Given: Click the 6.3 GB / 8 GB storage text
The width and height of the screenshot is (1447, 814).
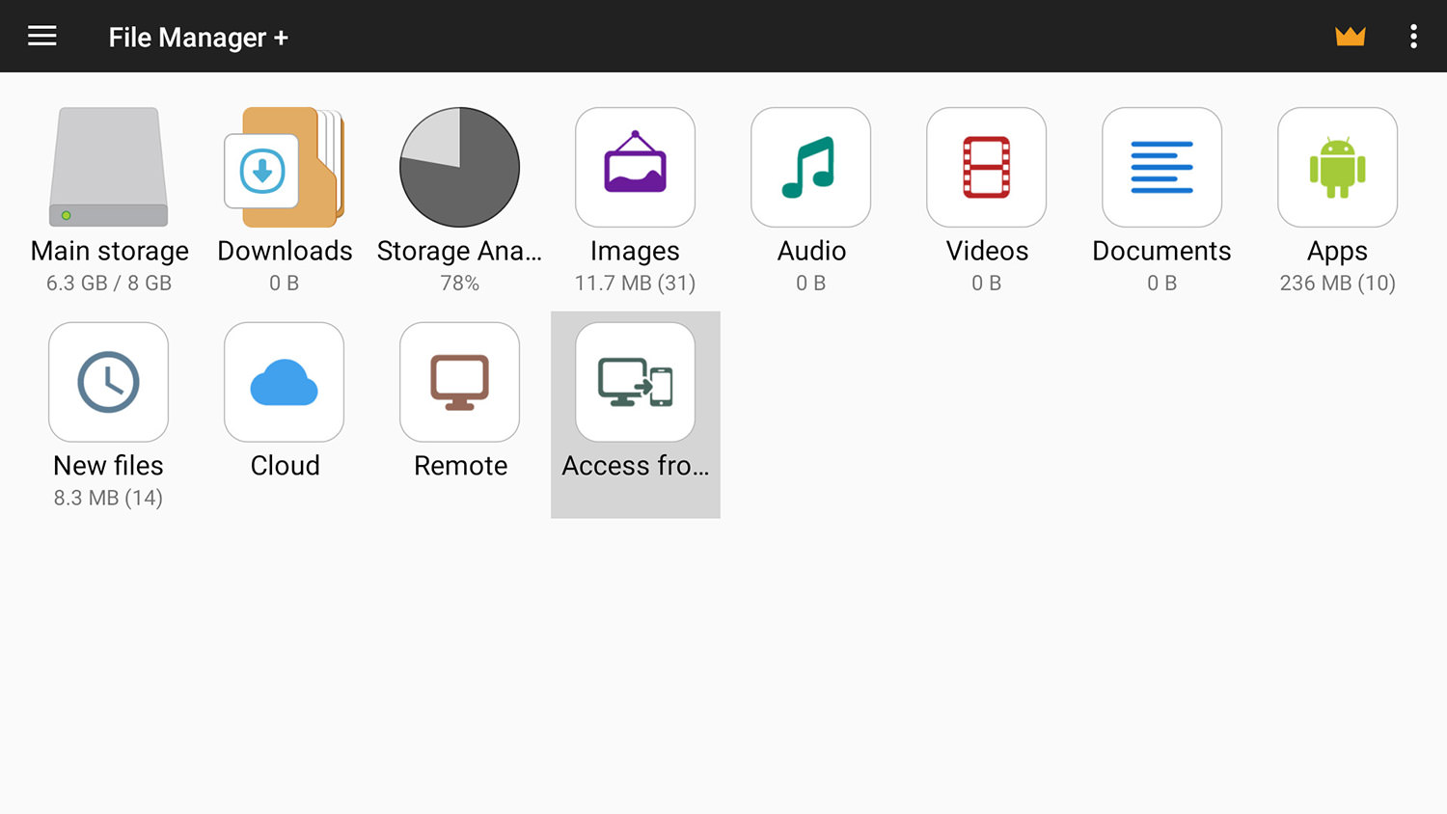Looking at the screenshot, I should tap(109, 284).
